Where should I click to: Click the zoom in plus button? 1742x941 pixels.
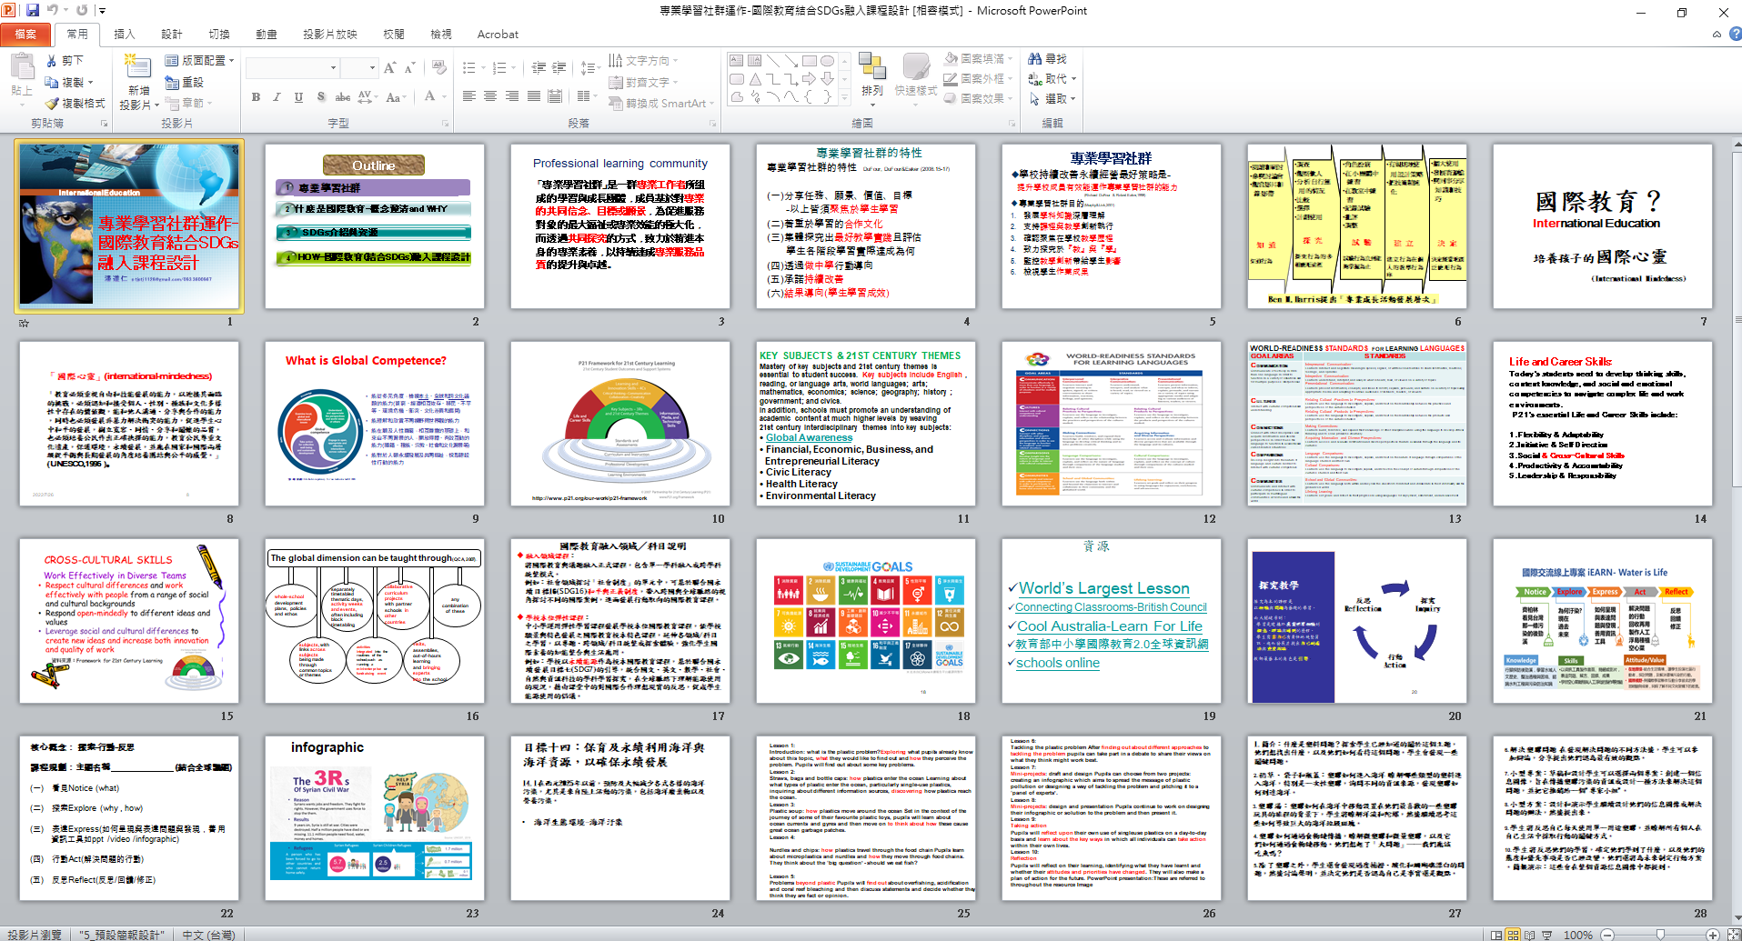1713,934
